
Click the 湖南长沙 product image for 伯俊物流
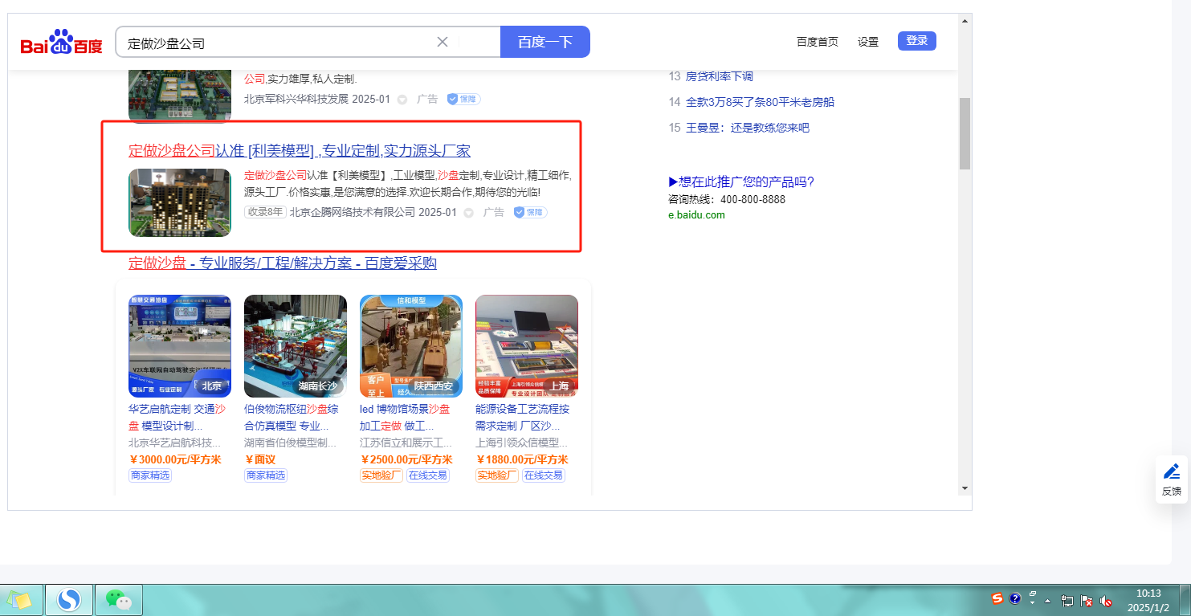(296, 346)
